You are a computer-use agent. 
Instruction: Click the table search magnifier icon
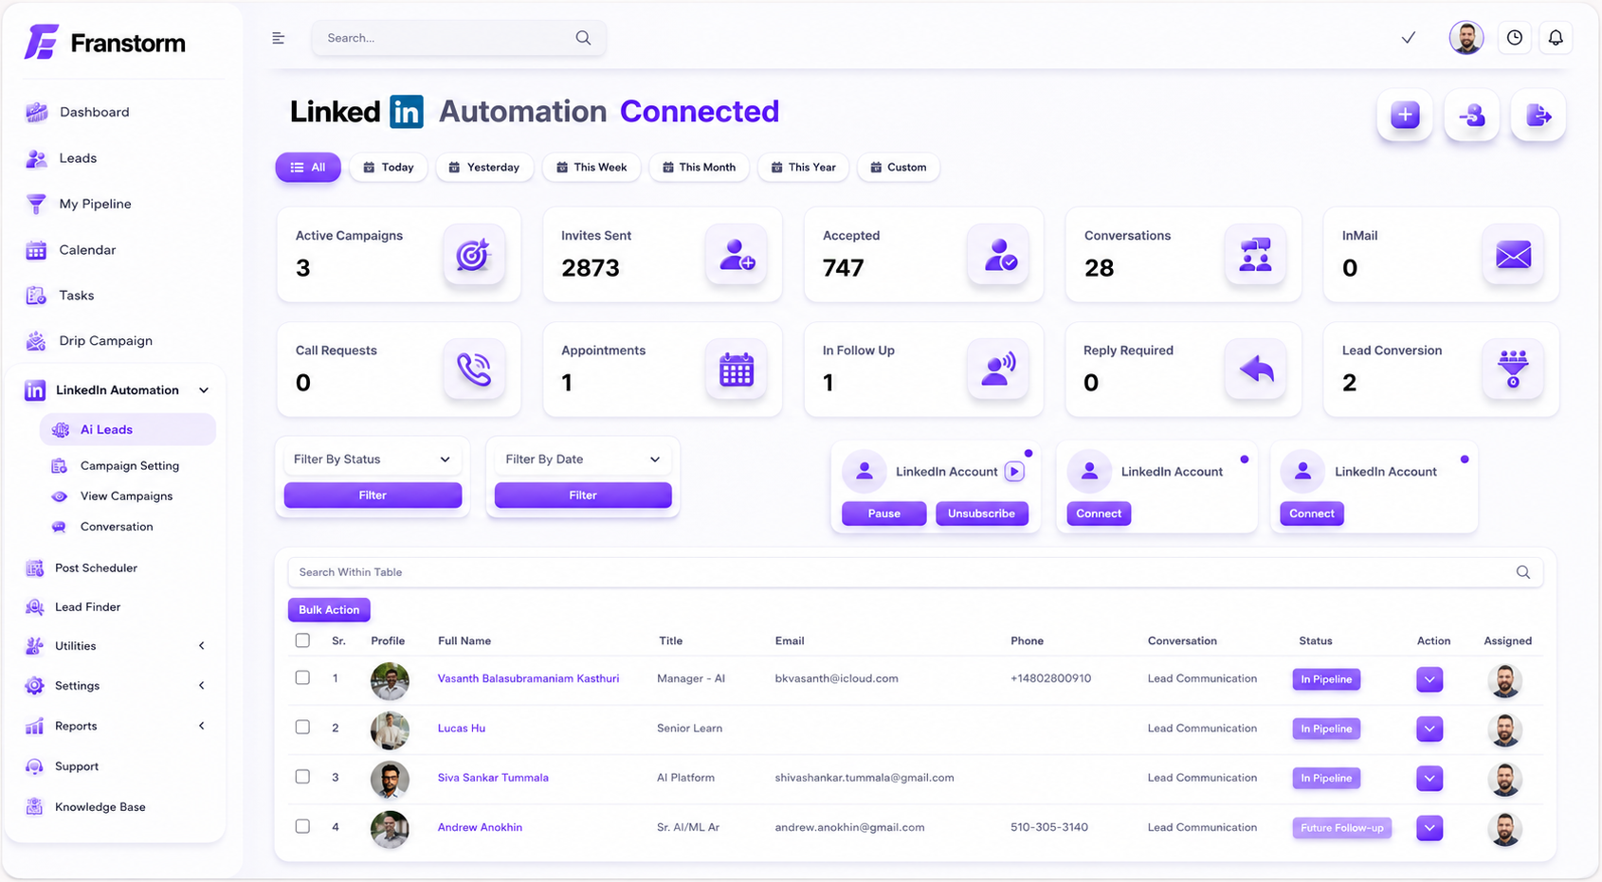point(1523,572)
